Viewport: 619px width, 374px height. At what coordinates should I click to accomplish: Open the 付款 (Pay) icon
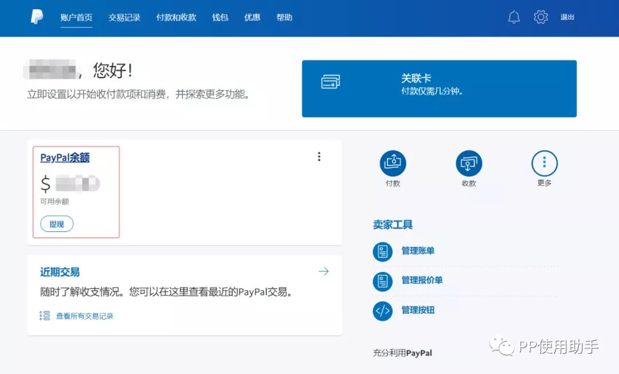pyautogui.click(x=393, y=162)
